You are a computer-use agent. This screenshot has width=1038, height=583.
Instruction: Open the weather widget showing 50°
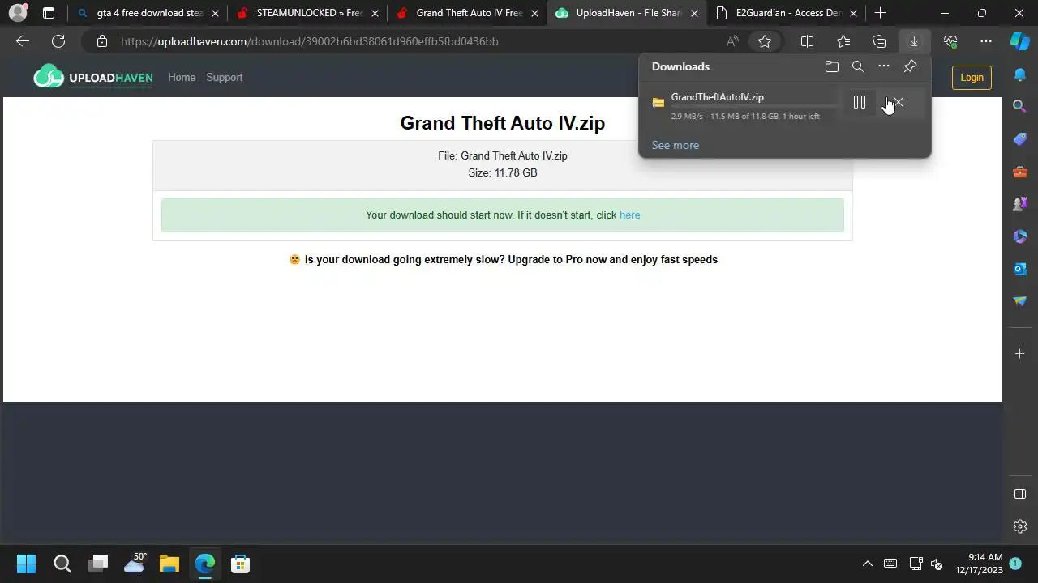[x=135, y=563]
